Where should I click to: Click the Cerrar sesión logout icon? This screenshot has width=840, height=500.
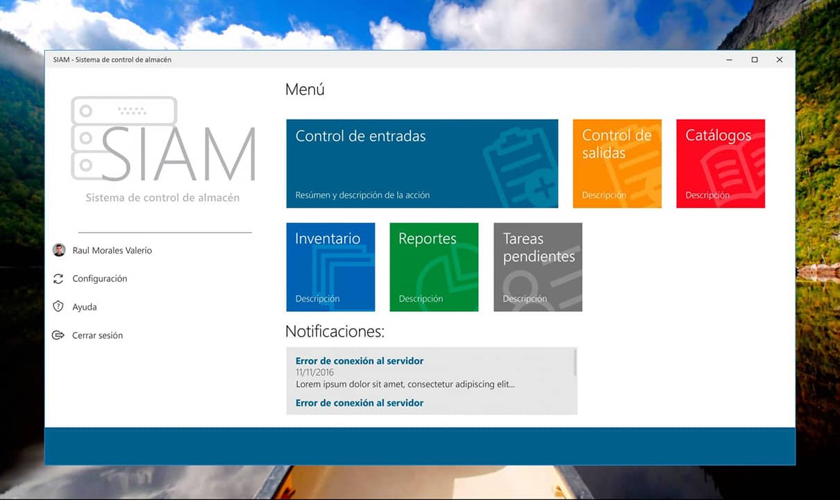tap(58, 335)
